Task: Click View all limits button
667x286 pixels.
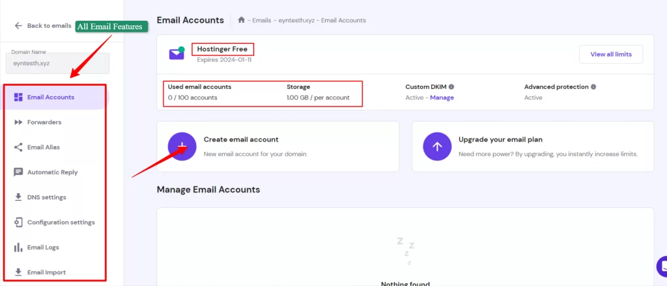Action: click(x=611, y=55)
